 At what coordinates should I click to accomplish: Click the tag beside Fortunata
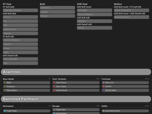tap(147, 79)
